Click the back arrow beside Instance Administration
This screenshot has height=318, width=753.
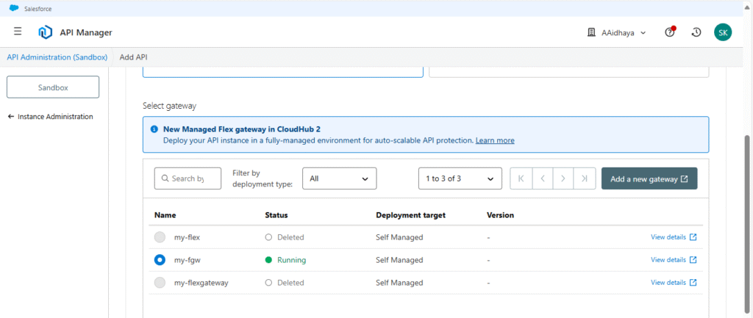(x=11, y=117)
